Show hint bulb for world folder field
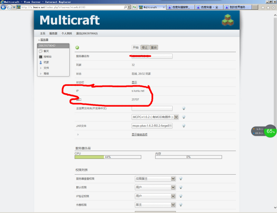 pyautogui.click(x=184, y=109)
